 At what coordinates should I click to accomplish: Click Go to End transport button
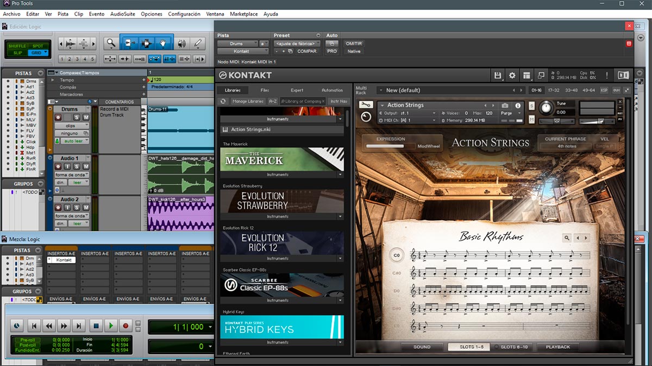[x=79, y=326]
